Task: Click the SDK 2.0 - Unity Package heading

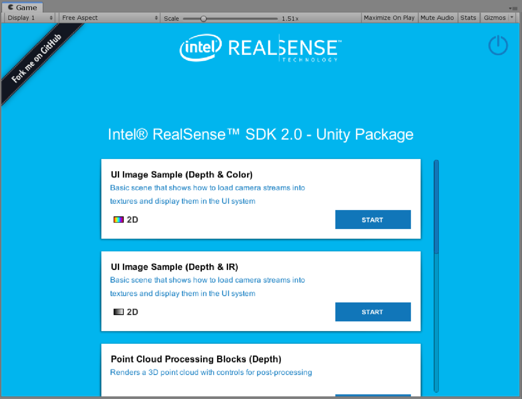Action: coord(261,134)
